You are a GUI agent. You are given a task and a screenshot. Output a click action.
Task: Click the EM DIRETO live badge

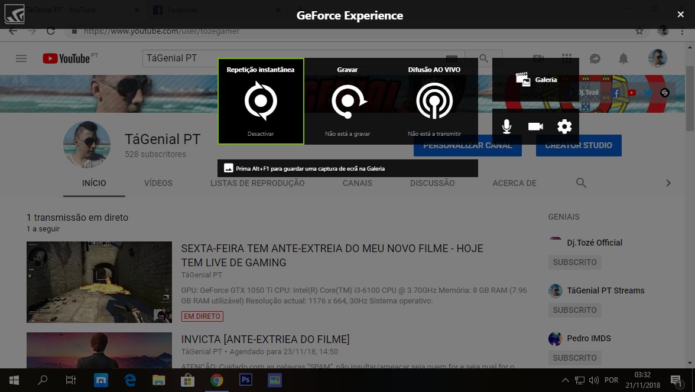[202, 316]
